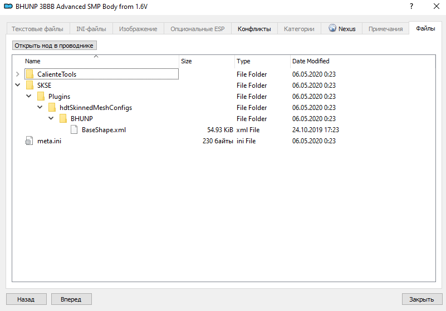Click the BHUNP folder icon
This screenshot has width=446, height=311.
[x=63, y=119]
